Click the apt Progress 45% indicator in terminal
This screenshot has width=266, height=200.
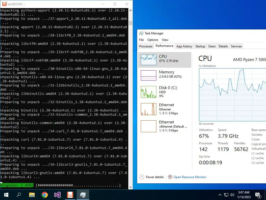coord(17,185)
